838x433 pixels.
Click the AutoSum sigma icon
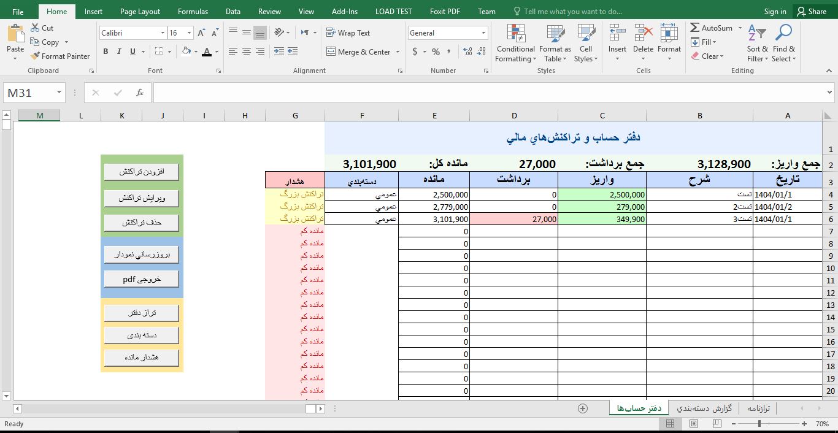point(695,28)
